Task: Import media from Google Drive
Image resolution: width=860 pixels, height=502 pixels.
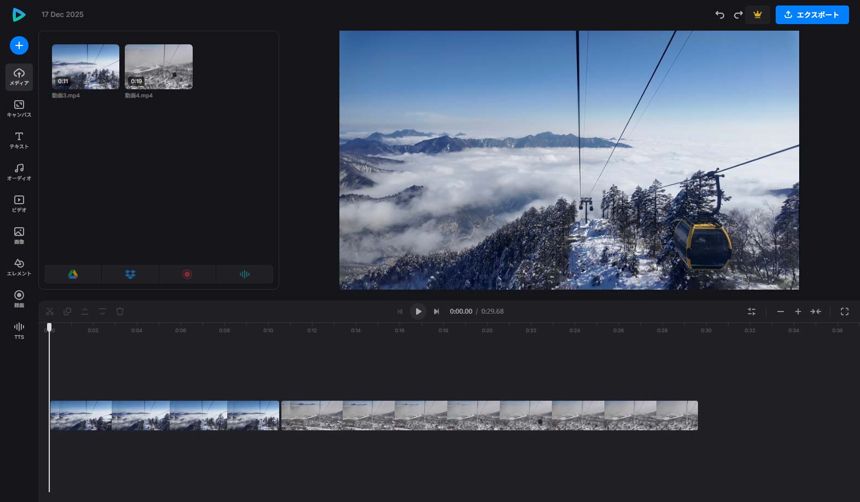Action: [x=73, y=274]
